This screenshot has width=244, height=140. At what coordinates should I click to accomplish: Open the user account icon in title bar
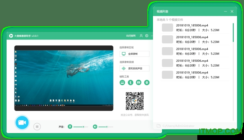click(x=141, y=36)
